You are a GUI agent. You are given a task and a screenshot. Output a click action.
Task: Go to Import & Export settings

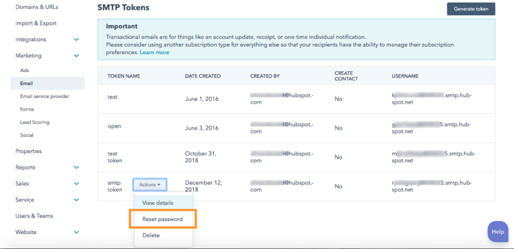pyautogui.click(x=36, y=23)
